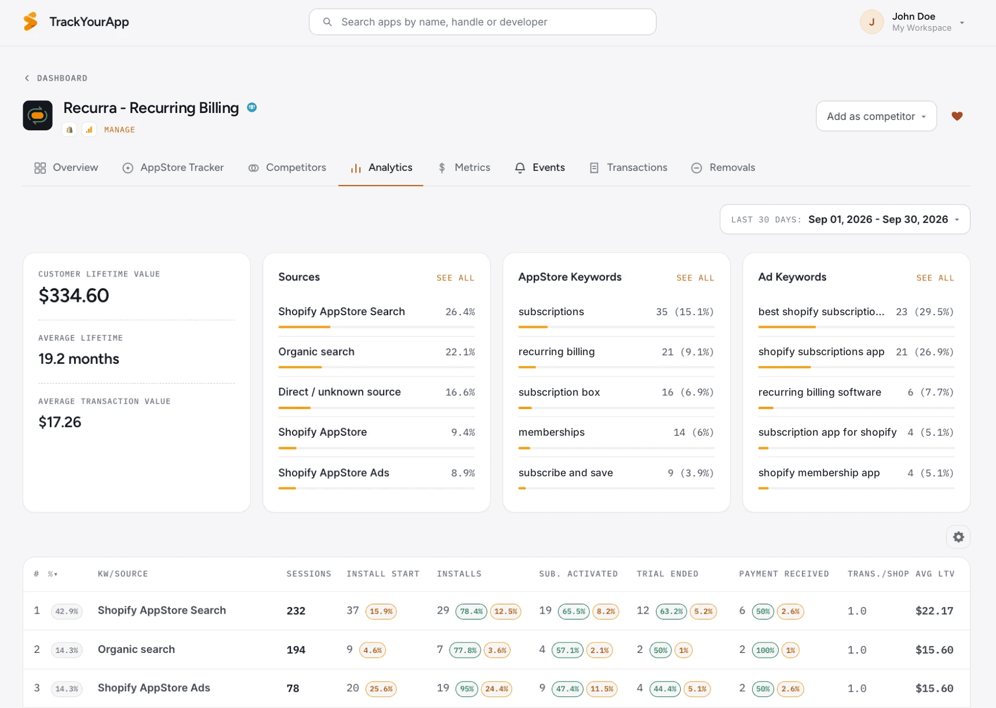The image size is (996, 708).
Task: Expand the user workspace dropdown arrow
Action: [x=962, y=23]
